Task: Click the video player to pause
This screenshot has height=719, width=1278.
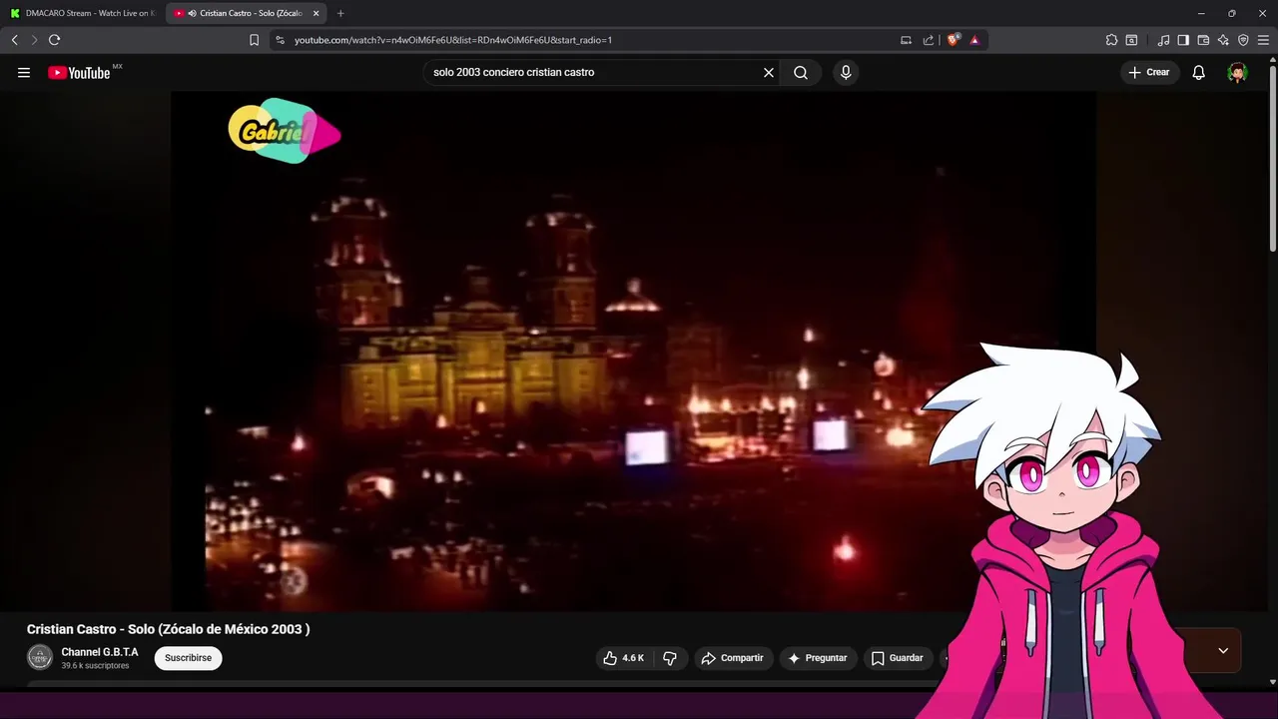Action: [x=634, y=351]
